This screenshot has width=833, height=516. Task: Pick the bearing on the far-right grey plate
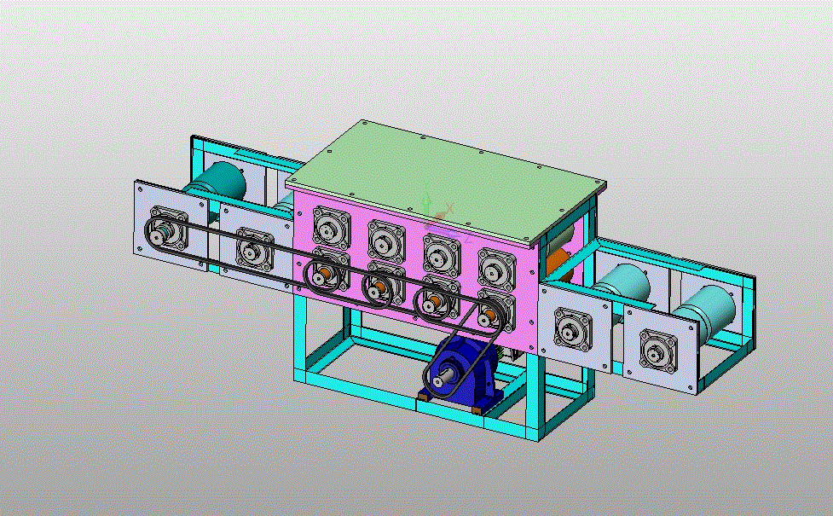click(658, 351)
